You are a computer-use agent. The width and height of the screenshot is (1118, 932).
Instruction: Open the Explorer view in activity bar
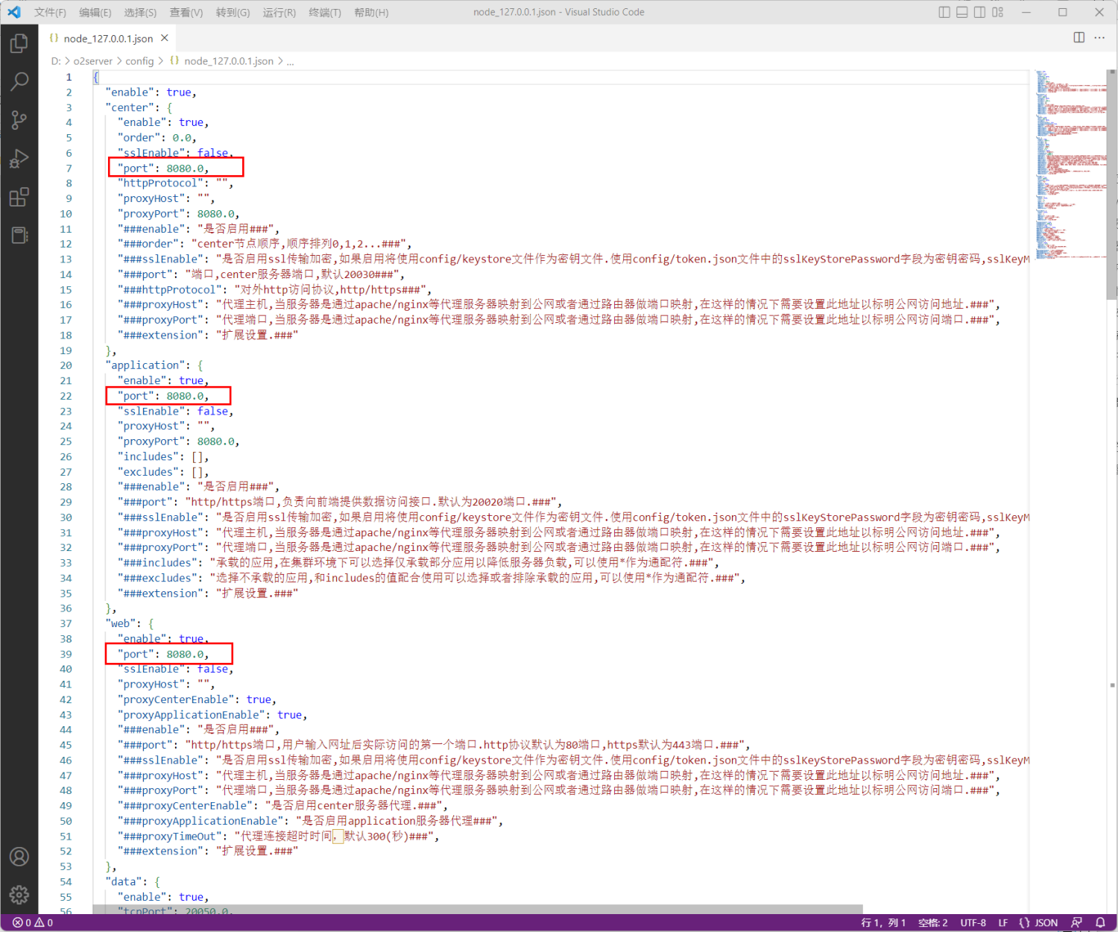tap(19, 43)
